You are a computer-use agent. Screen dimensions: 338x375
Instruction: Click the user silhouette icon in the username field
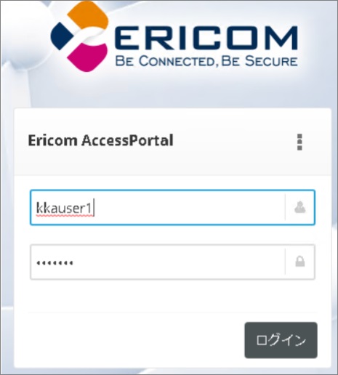tap(300, 207)
